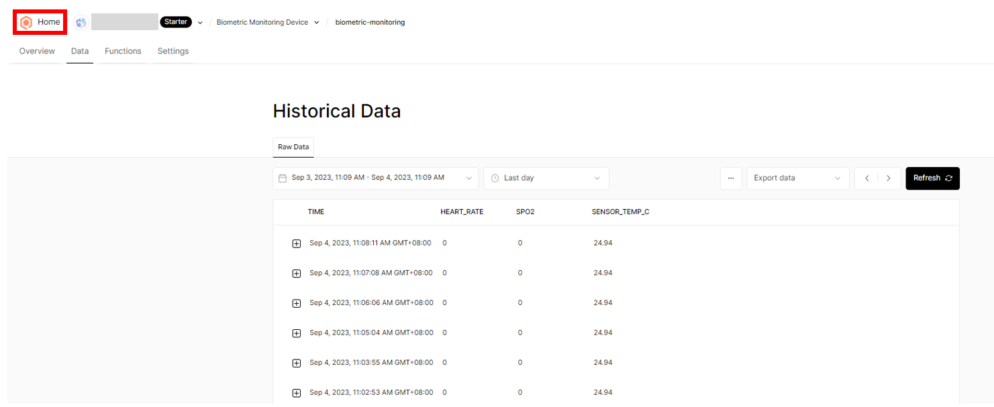The image size is (994, 407).
Task: Switch to the Functions tab
Action: tap(123, 51)
